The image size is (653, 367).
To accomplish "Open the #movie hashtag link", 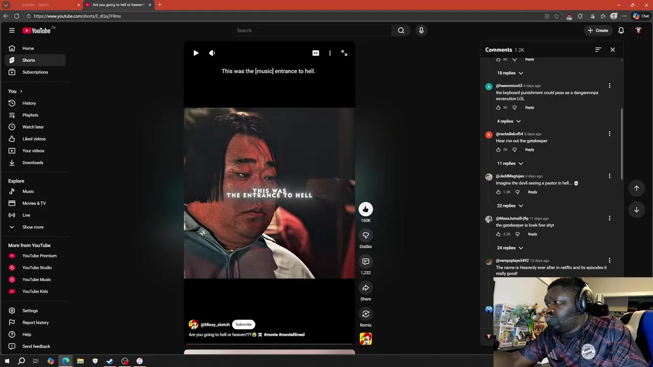I will (270, 335).
